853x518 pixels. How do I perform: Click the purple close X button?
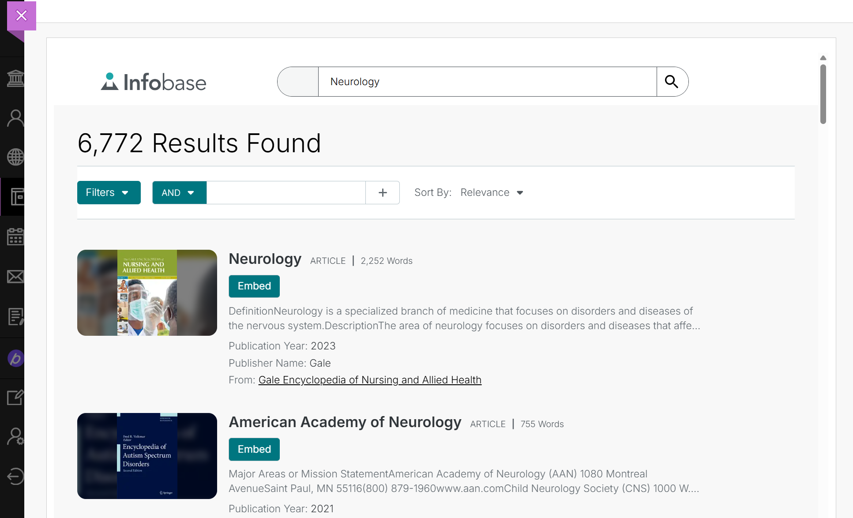(21, 15)
